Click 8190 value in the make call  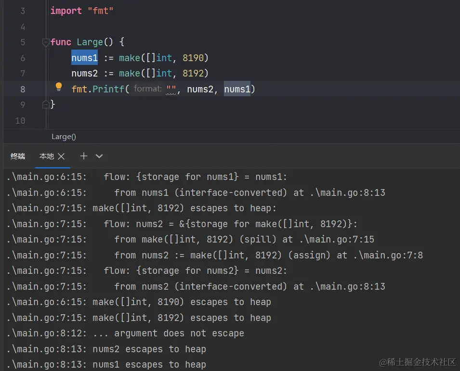click(x=193, y=58)
